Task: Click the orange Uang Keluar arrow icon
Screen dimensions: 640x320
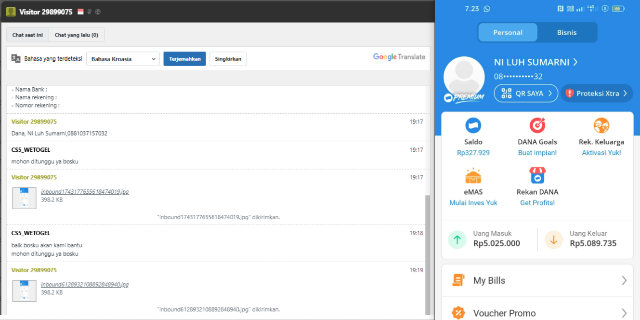Action: 554,240
